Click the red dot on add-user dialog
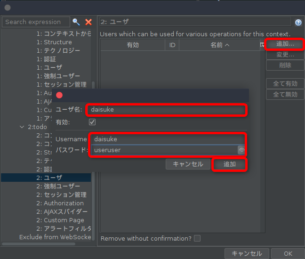This screenshot has height=259, width=305. pos(59,95)
